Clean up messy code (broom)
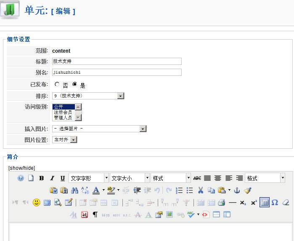Viewport: 294px width, 241px height. pos(248,190)
